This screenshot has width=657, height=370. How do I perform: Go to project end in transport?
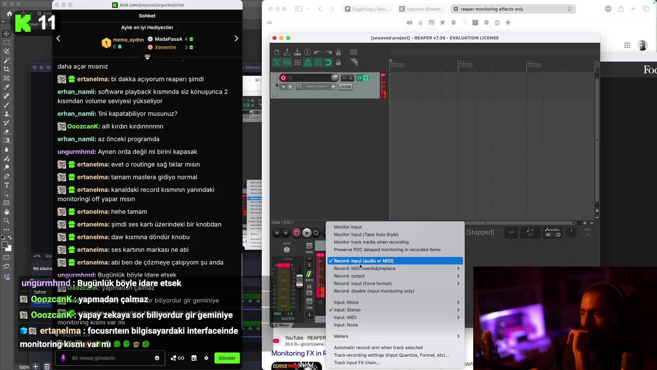(x=285, y=233)
